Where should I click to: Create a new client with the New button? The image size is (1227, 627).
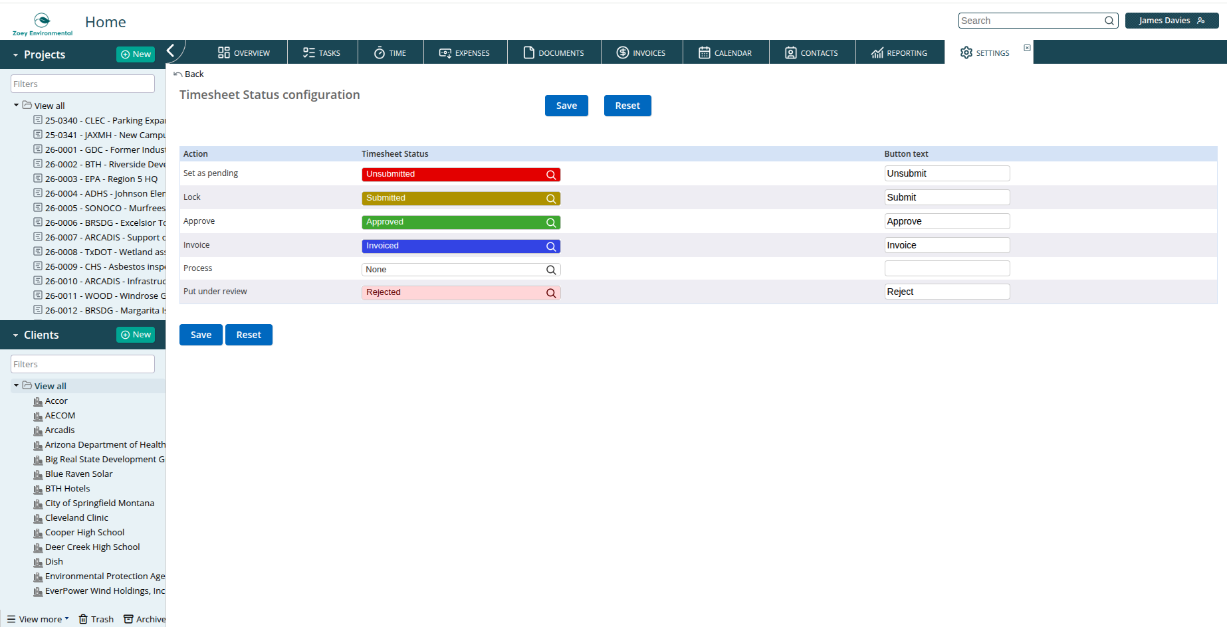(136, 335)
